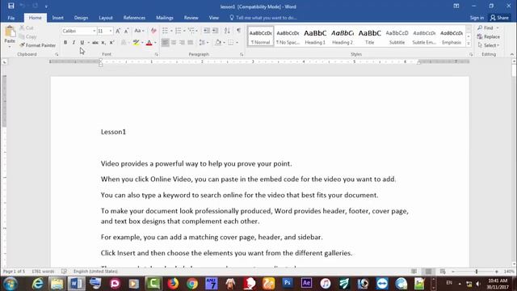Open font color dropdown arrow
The width and height of the screenshot is (517, 291).
(155, 43)
